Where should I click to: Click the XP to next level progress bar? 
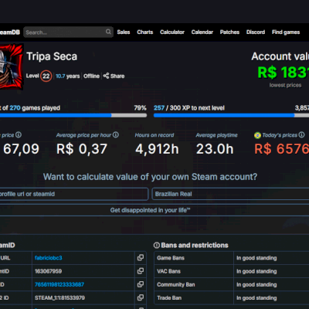[231, 116]
